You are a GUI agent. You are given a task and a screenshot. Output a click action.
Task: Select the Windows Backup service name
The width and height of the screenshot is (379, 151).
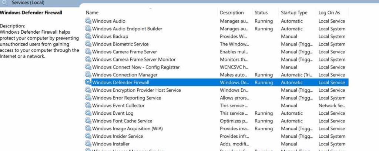tap(110, 37)
